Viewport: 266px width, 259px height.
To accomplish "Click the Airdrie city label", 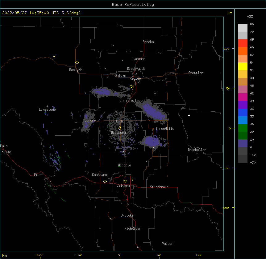I will (125, 165).
